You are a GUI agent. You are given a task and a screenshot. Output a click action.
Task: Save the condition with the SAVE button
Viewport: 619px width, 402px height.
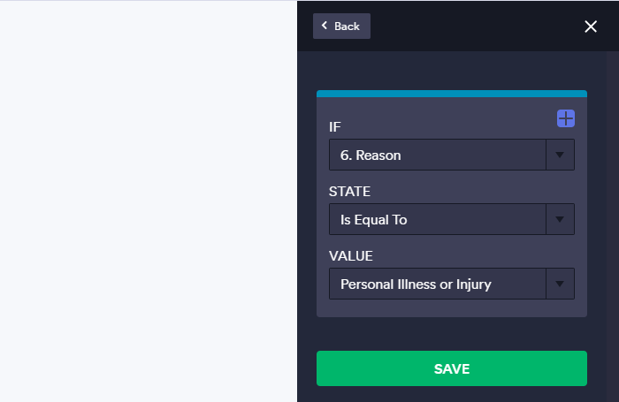[451, 368]
